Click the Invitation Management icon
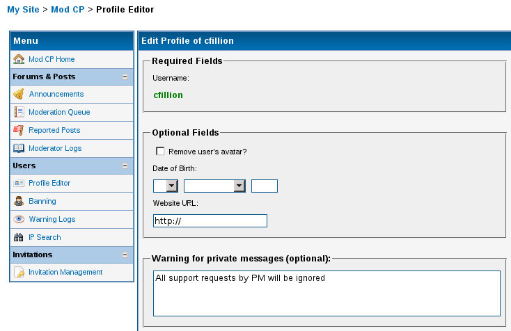The image size is (511, 331). click(19, 272)
